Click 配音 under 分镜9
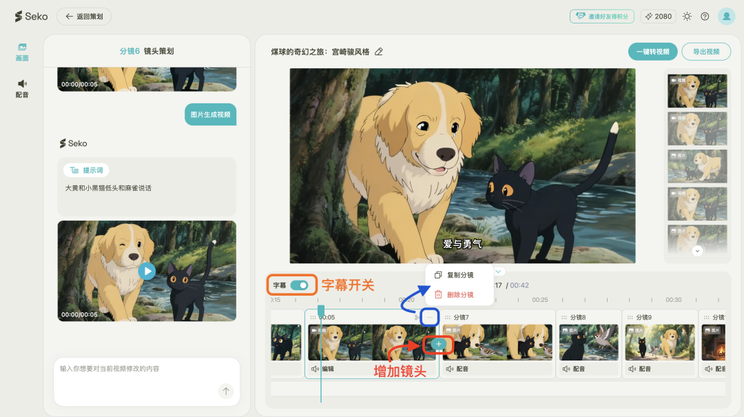 click(640, 369)
